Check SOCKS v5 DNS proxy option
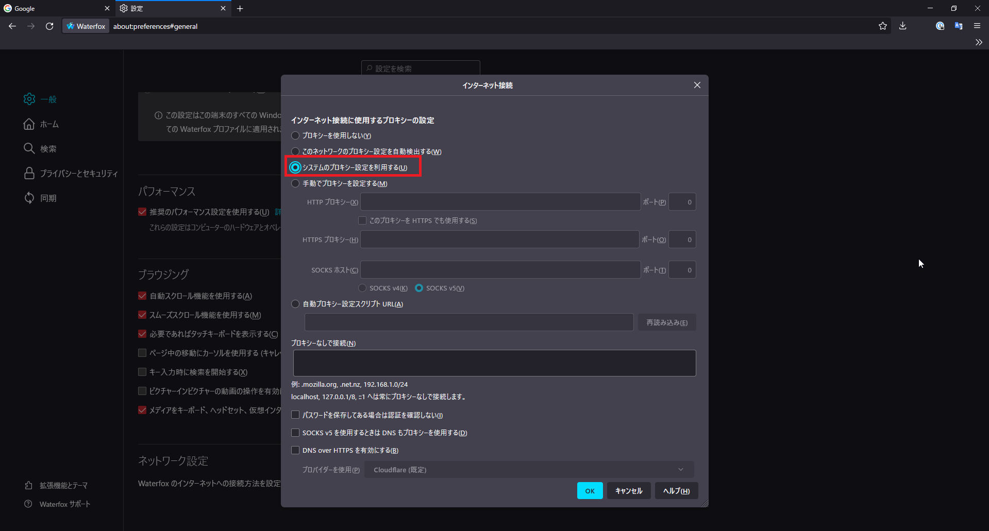 [295, 433]
